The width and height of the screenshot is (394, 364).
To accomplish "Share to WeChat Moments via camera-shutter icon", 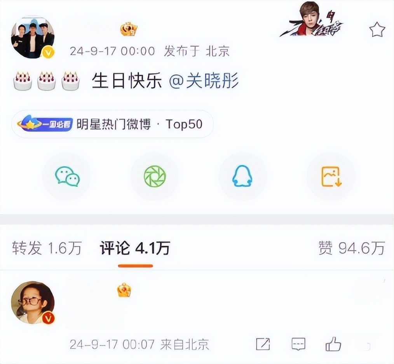I will tap(155, 176).
